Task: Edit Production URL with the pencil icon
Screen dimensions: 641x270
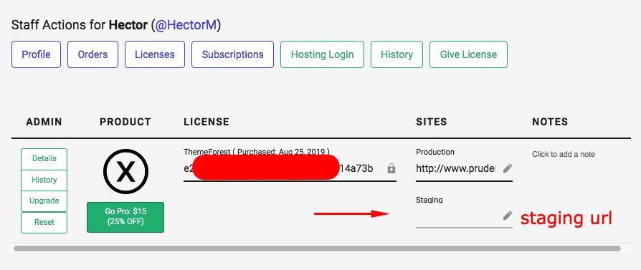Action: pos(508,168)
